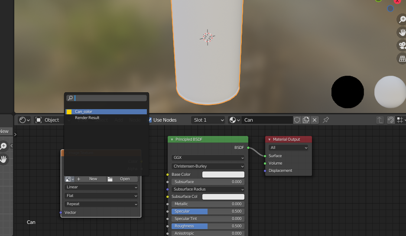The width and height of the screenshot is (406, 236).
Task: Click the Anisotropic slider
Action: pos(208,233)
